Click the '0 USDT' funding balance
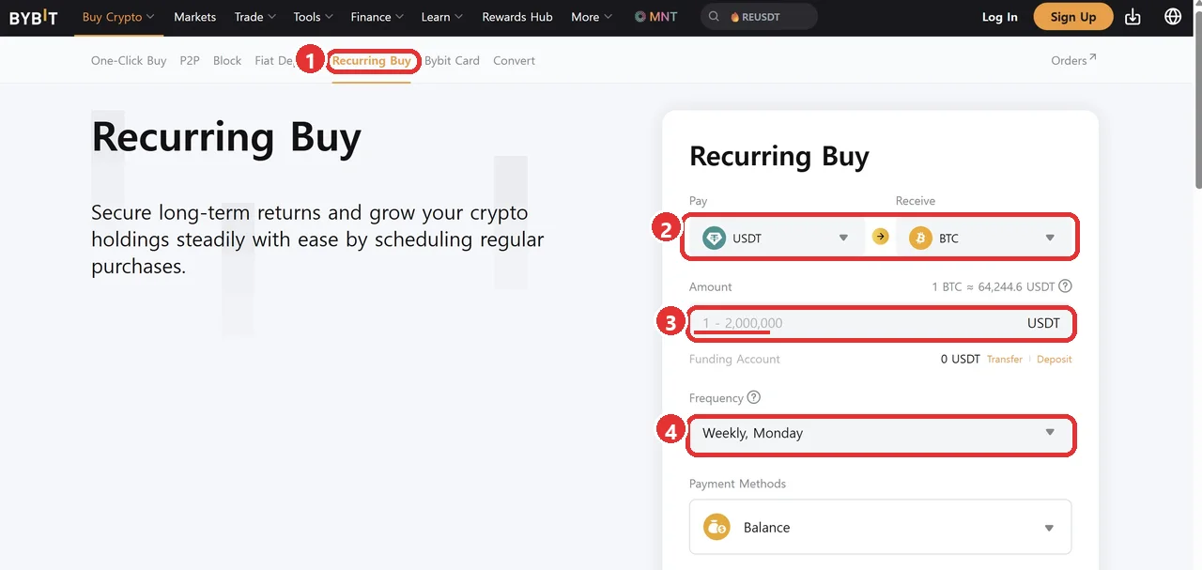1202x570 pixels. (960, 360)
